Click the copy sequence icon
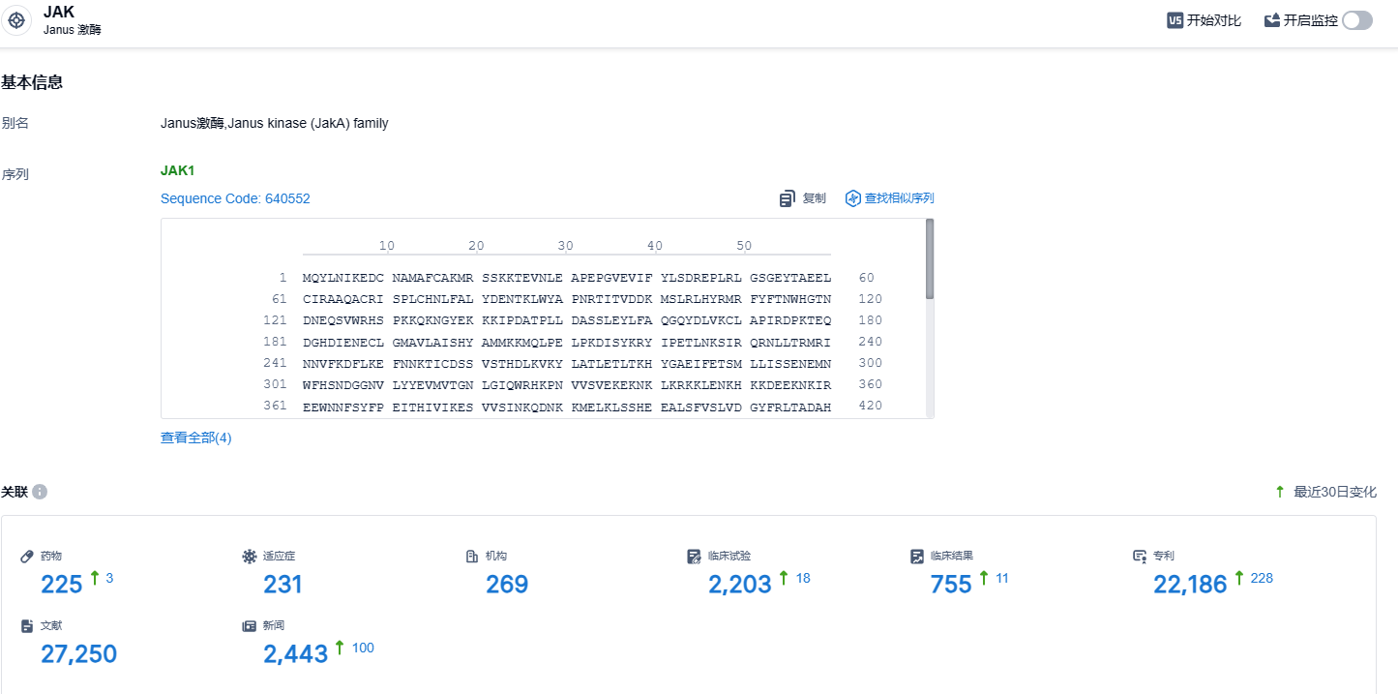1398x694 pixels. click(x=788, y=198)
